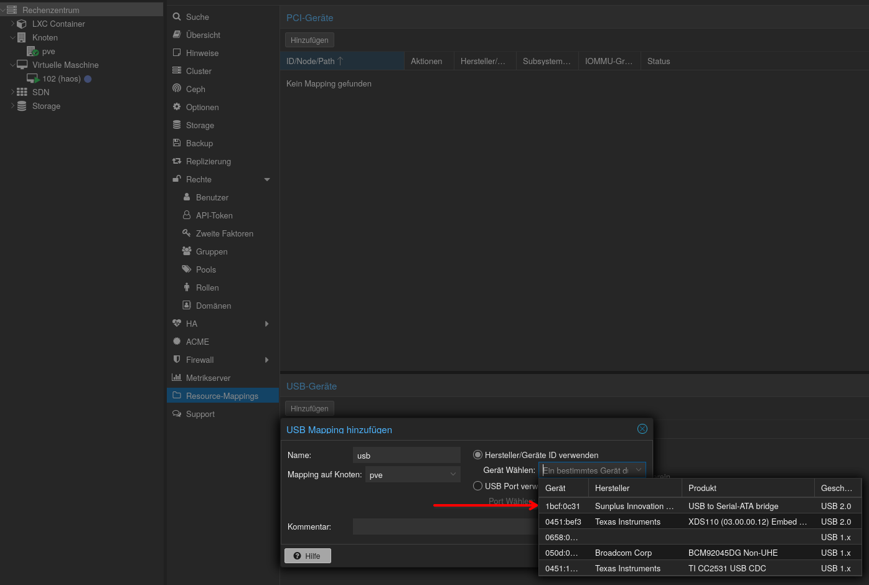Expand the Firewall submenu arrow
Screen dimensions: 869x585
pyautogui.click(x=267, y=360)
